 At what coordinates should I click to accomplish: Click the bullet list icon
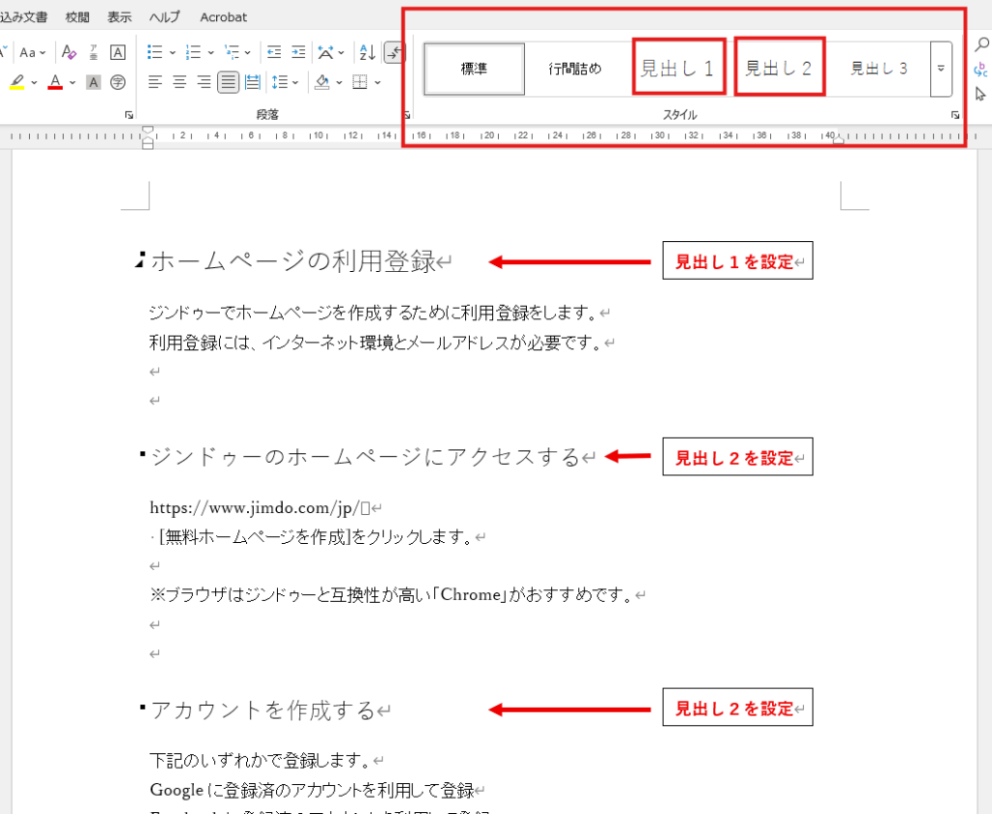point(155,52)
